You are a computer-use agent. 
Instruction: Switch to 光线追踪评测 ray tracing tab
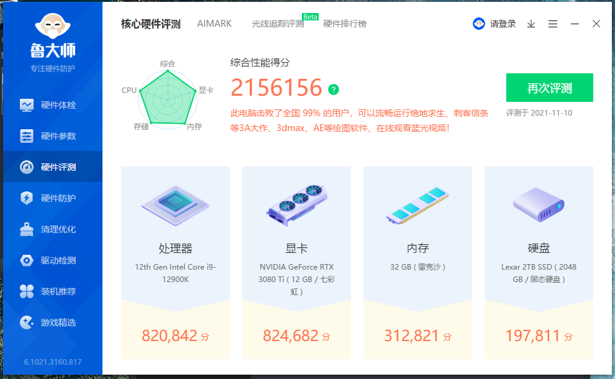click(278, 24)
